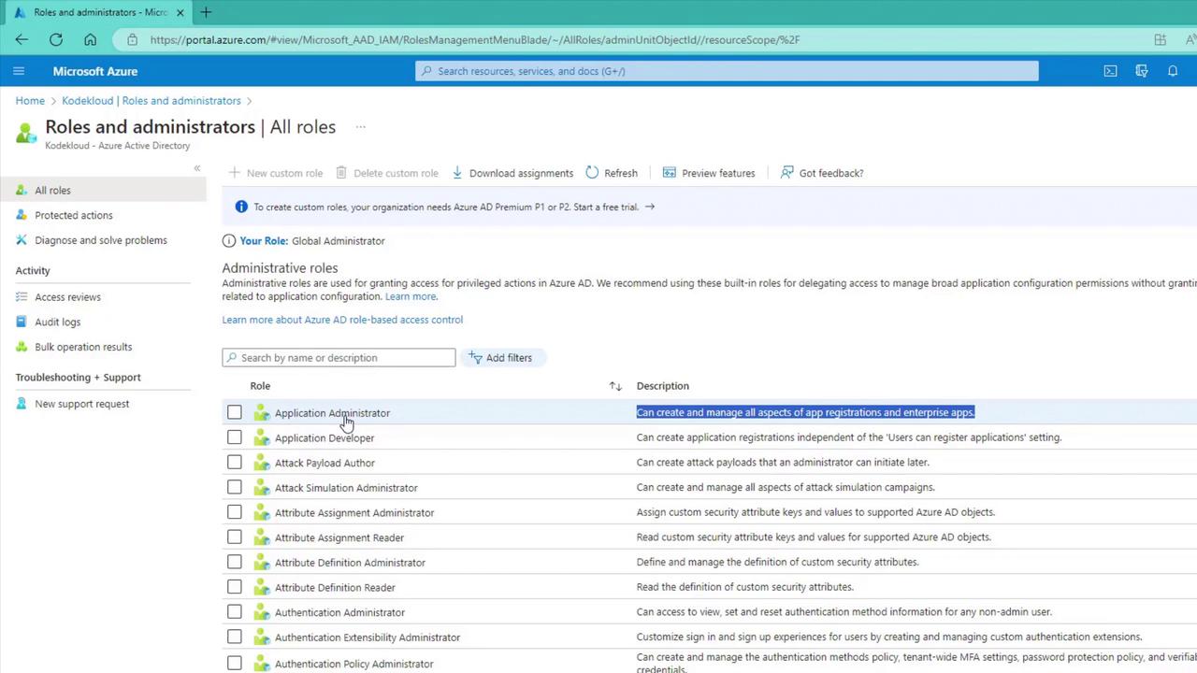
Task: Check the Authentication Extensibility Administrator row checkbox
Action: [x=235, y=637]
